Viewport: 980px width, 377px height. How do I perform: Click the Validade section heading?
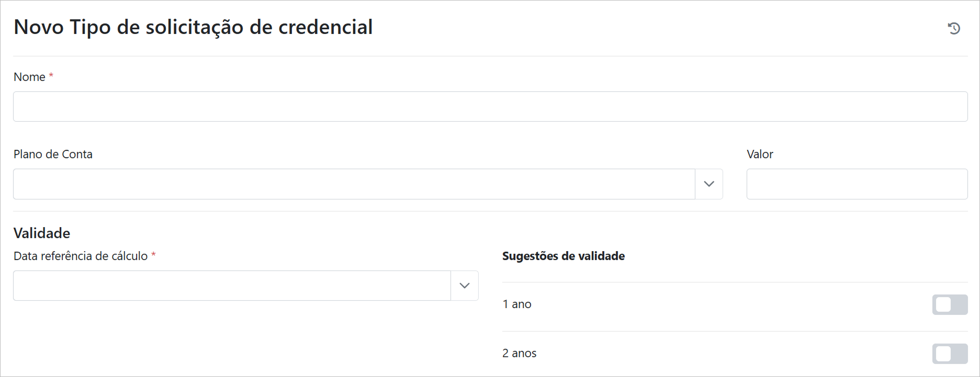42,233
